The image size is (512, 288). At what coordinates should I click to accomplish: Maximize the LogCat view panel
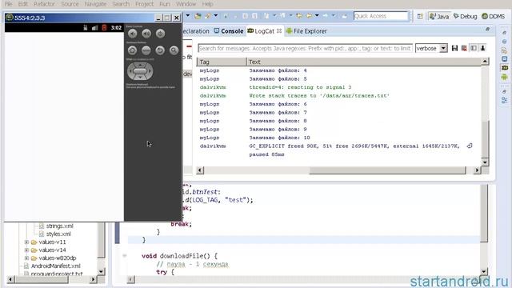(487, 30)
